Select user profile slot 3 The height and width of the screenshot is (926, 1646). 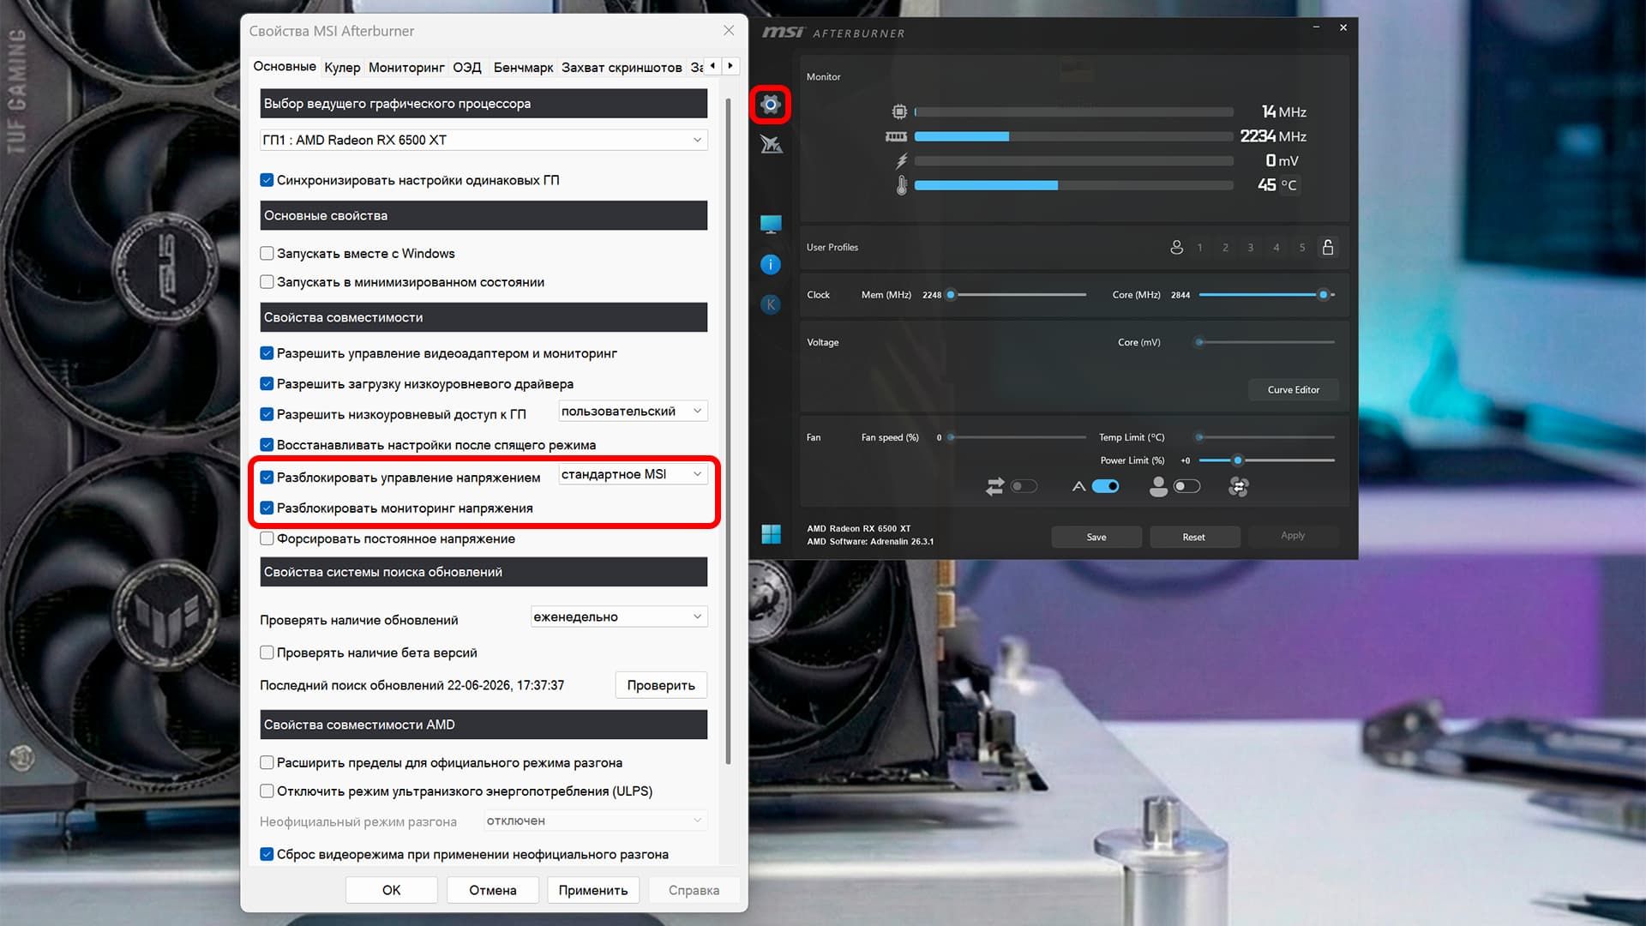tap(1250, 248)
